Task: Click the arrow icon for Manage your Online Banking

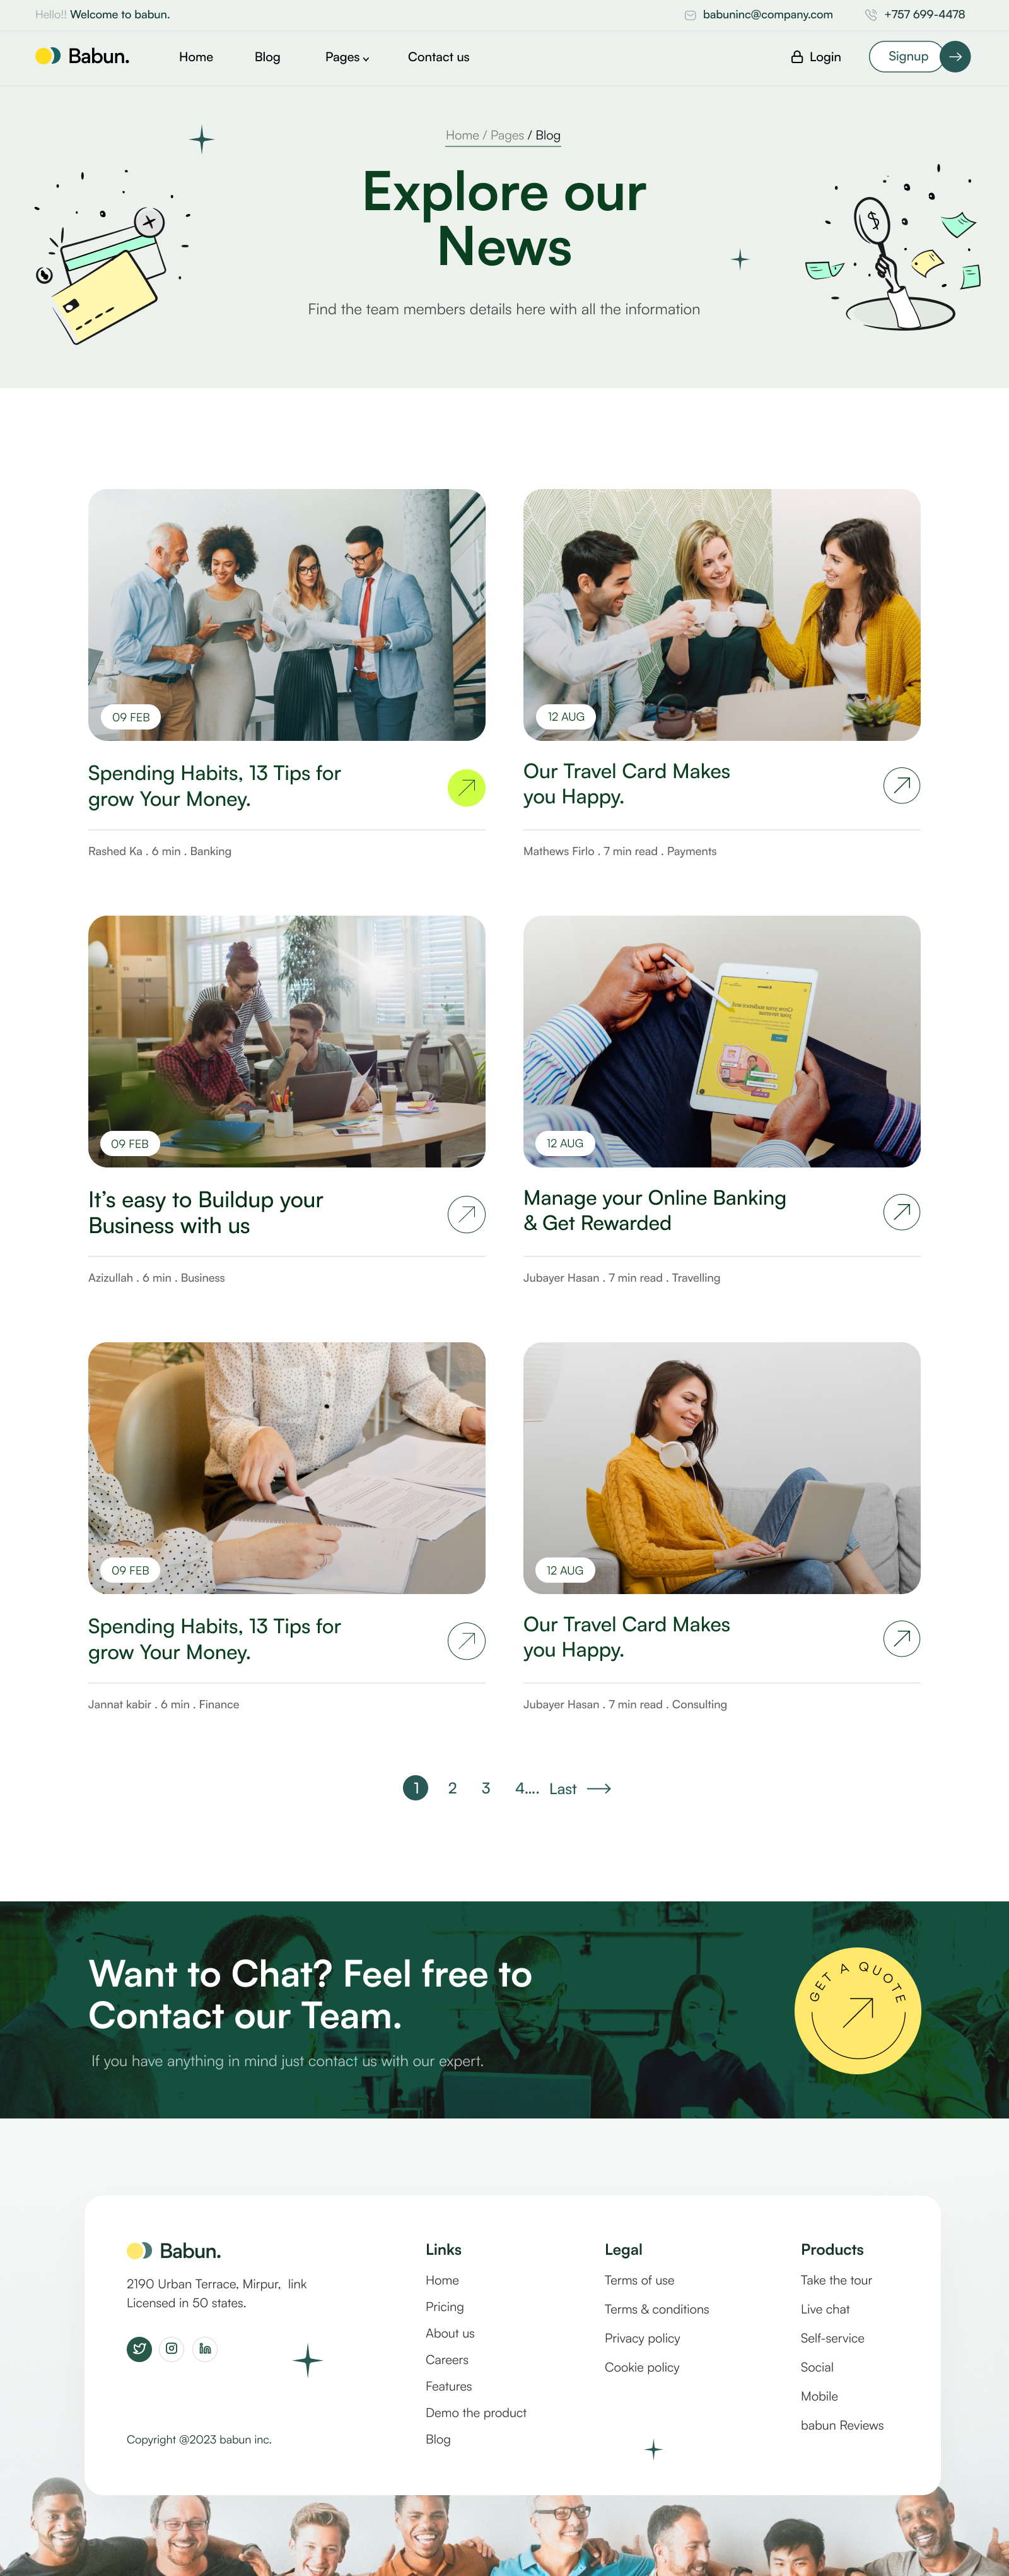Action: (x=901, y=1212)
